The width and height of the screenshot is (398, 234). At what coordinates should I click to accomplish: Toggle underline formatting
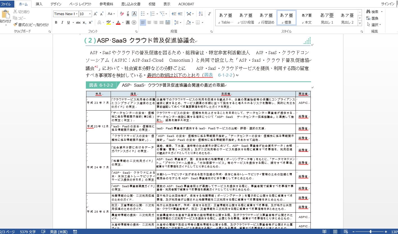point(68,22)
